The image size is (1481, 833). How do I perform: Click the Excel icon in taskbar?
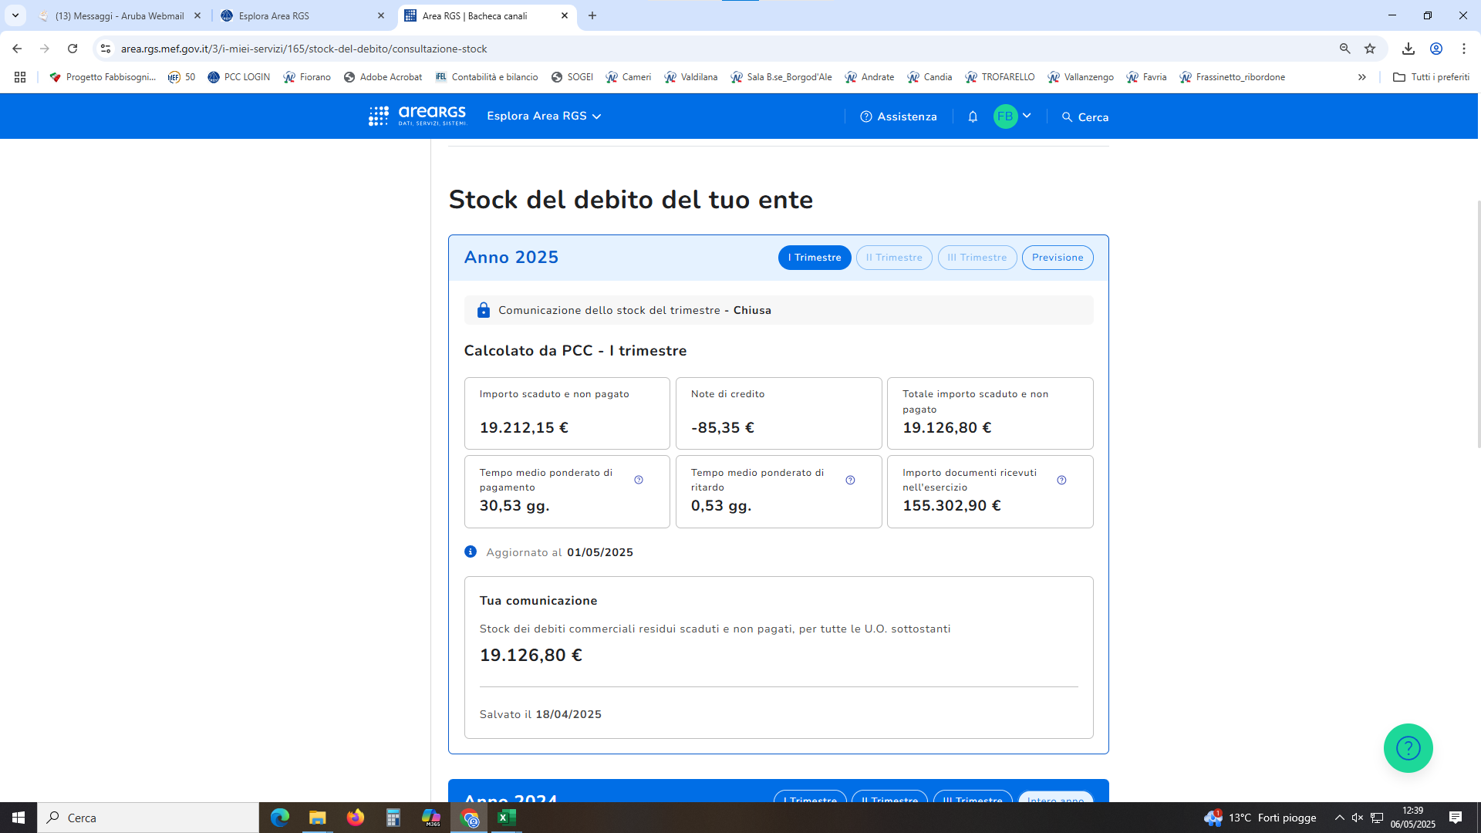507,818
